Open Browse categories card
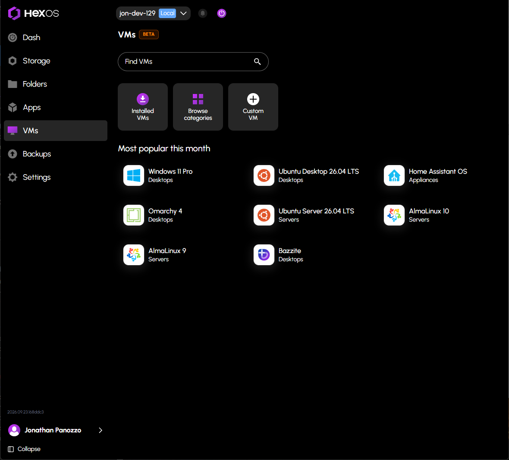 pos(198,107)
